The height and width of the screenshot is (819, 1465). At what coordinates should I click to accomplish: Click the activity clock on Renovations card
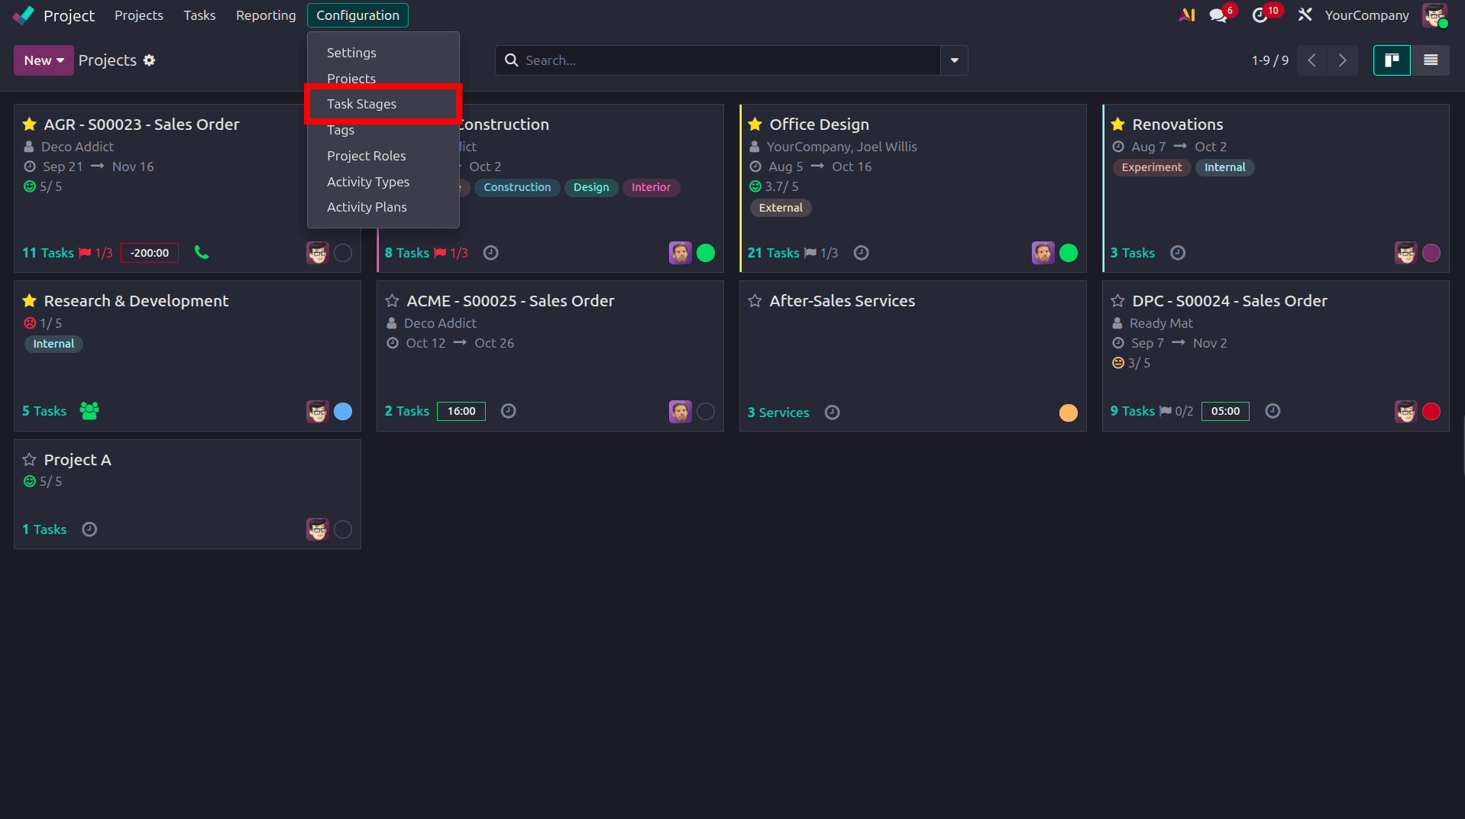point(1178,253)
